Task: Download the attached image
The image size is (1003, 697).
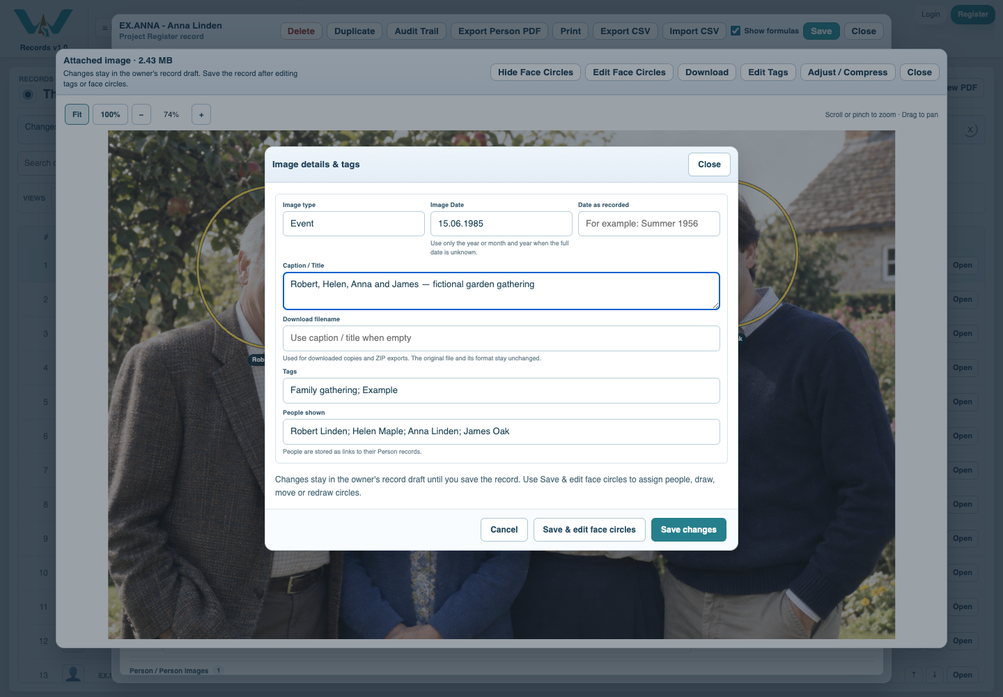Action: click(x=707, y=72)
